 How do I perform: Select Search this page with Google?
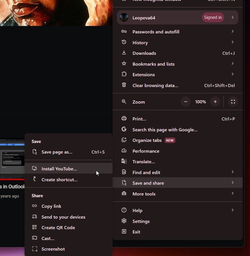(178, 130)
